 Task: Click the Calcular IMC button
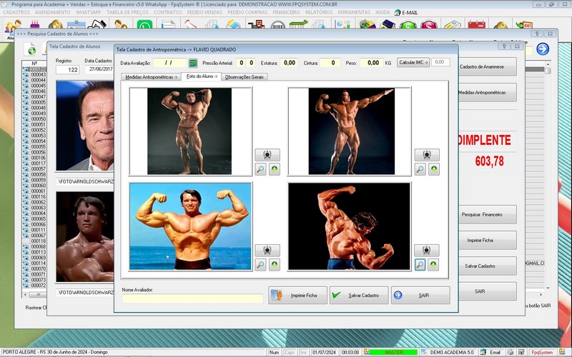pos(413,63)
